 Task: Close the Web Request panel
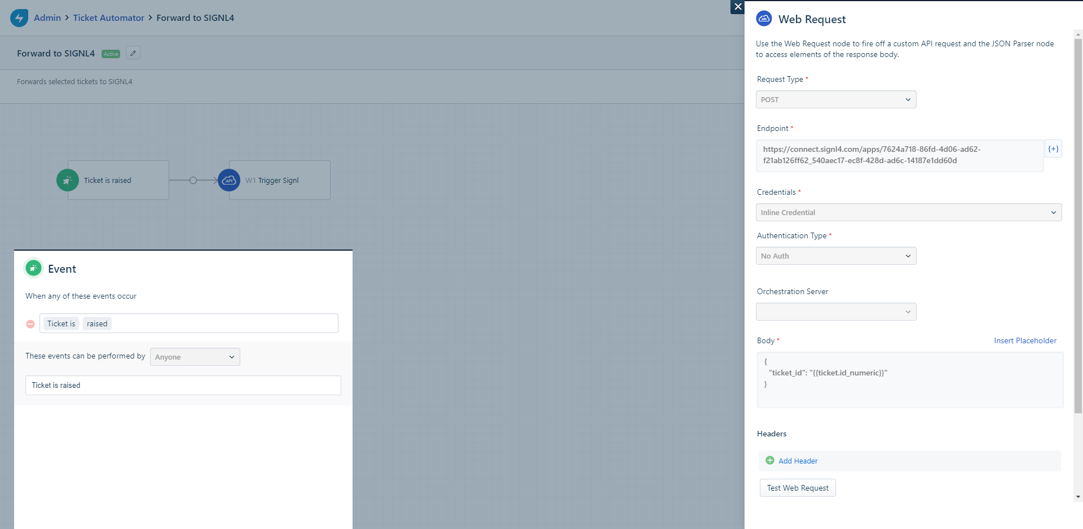(x=737, y=7)
